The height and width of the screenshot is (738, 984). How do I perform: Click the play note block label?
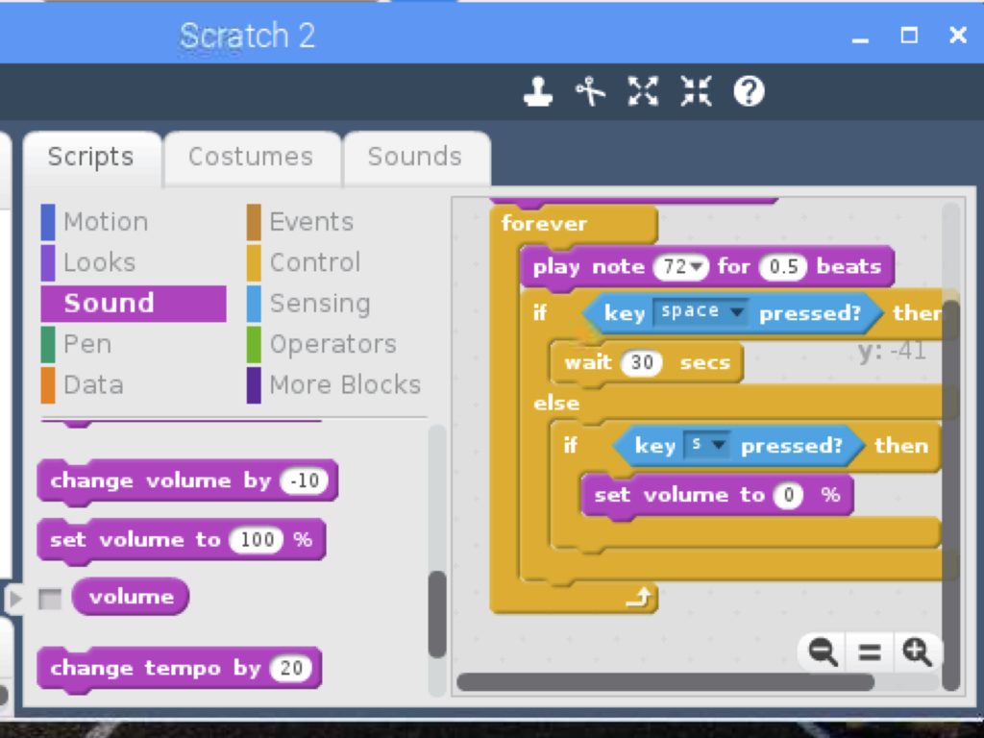(x=589, y=267)
